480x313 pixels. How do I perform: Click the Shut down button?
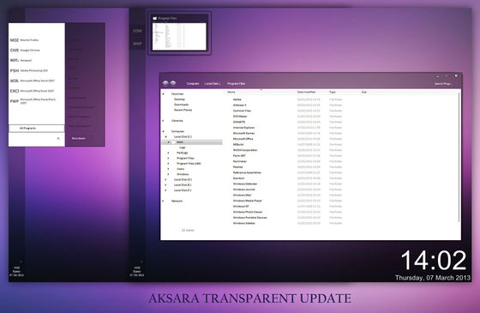click(78, 138)
